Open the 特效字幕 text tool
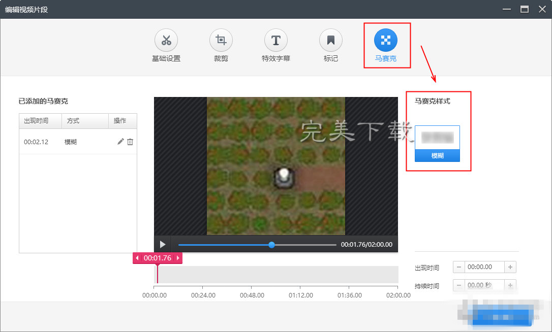552x332 pixels. pyautogui.click(x=276, y=46)
